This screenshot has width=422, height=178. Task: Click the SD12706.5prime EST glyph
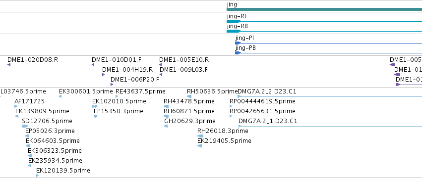[25, 126]
